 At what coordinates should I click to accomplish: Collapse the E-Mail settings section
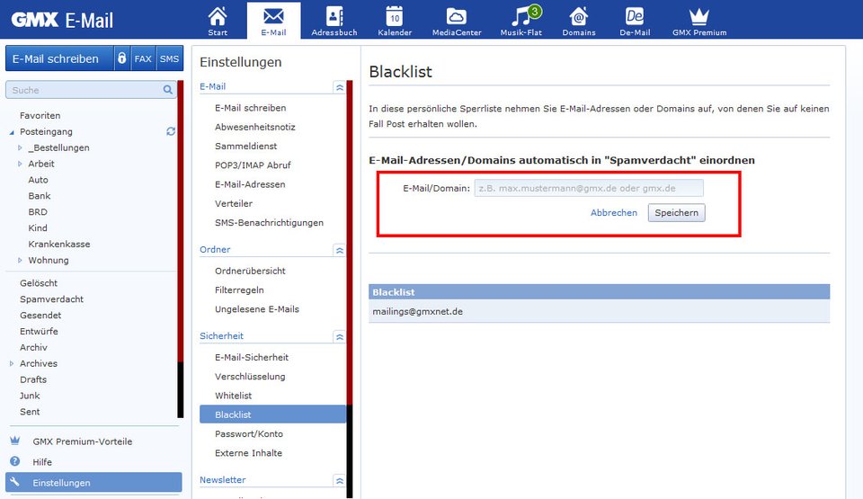click(340, 87)
